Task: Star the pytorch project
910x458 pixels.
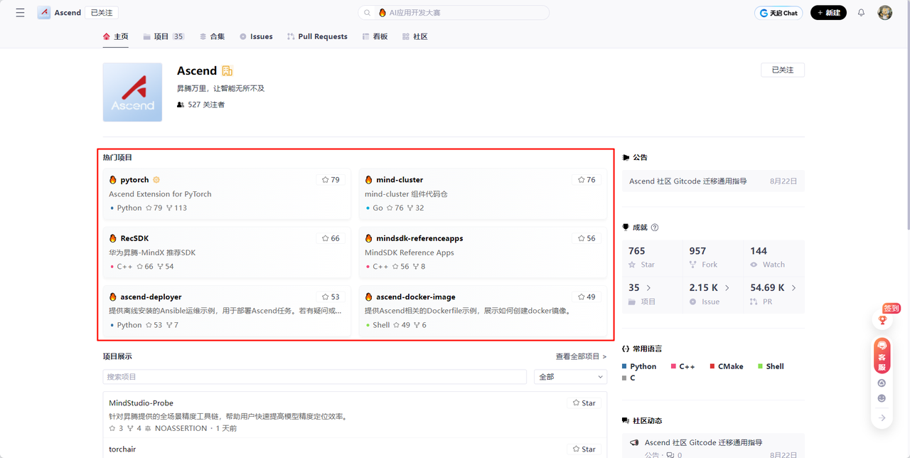Action: tap(331, 180)
